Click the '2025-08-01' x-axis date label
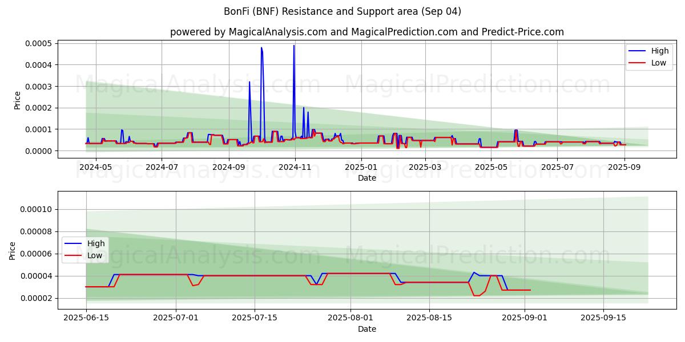685x342 pixels. pyautogui.click(x=349, y=318)
